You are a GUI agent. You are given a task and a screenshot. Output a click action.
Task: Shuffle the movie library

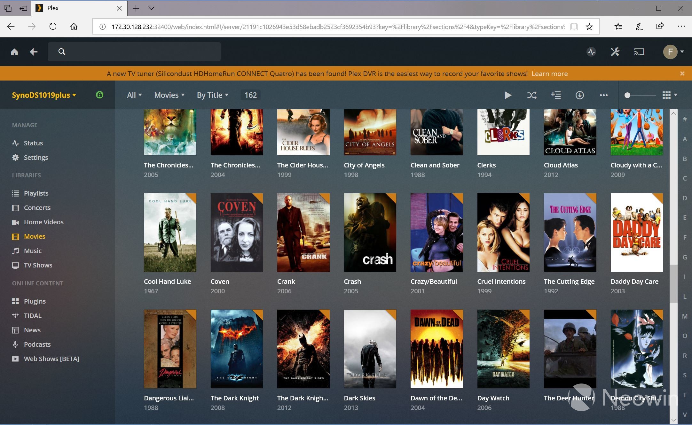tap(532, 95)
